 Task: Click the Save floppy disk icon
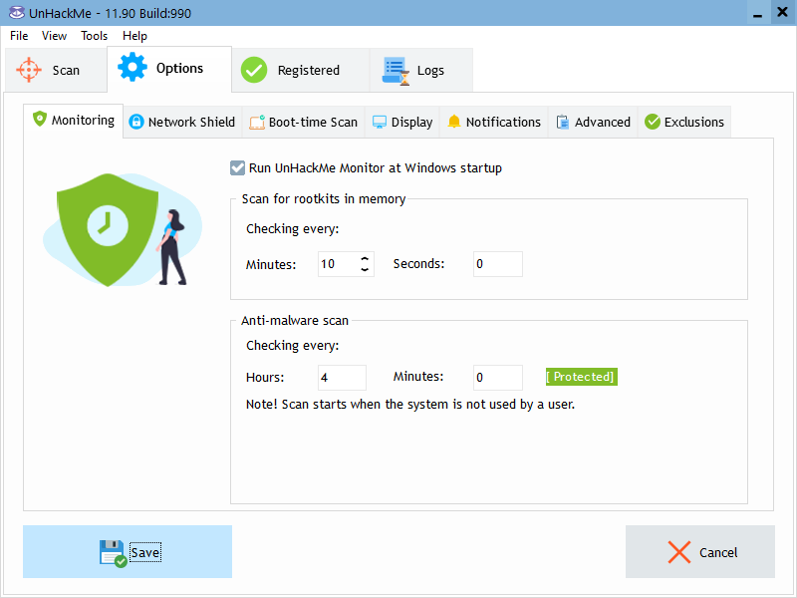coord(113,553)
